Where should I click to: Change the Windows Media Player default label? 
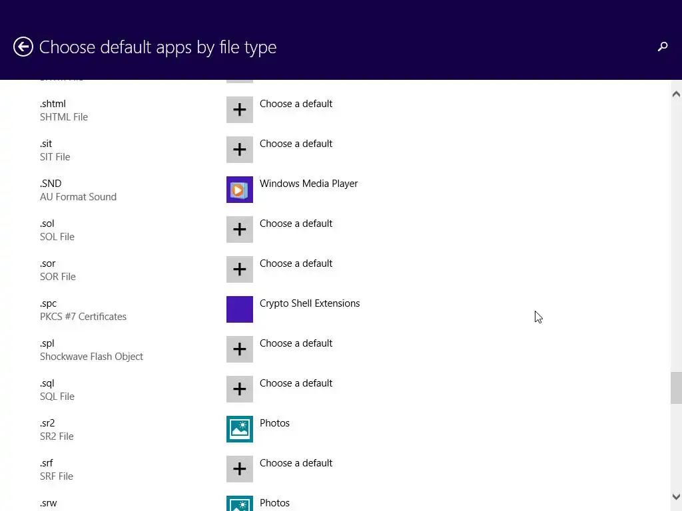pyautogui.click(x=308, y=184)
